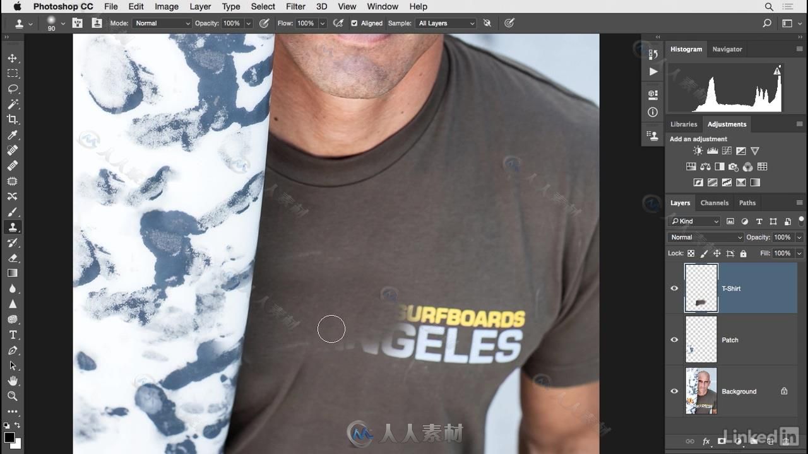The height and width of the screenshot is (454, 808).
Task: Toggle lock transparent pixels
Action: click(691, 253)
